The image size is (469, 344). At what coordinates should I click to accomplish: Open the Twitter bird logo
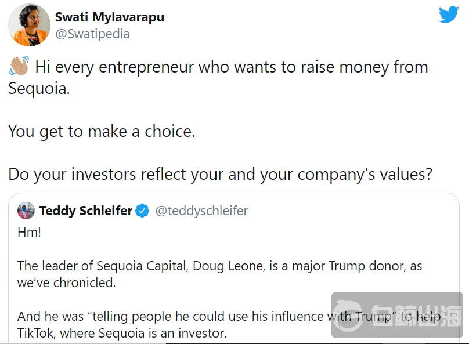[449, 15]
